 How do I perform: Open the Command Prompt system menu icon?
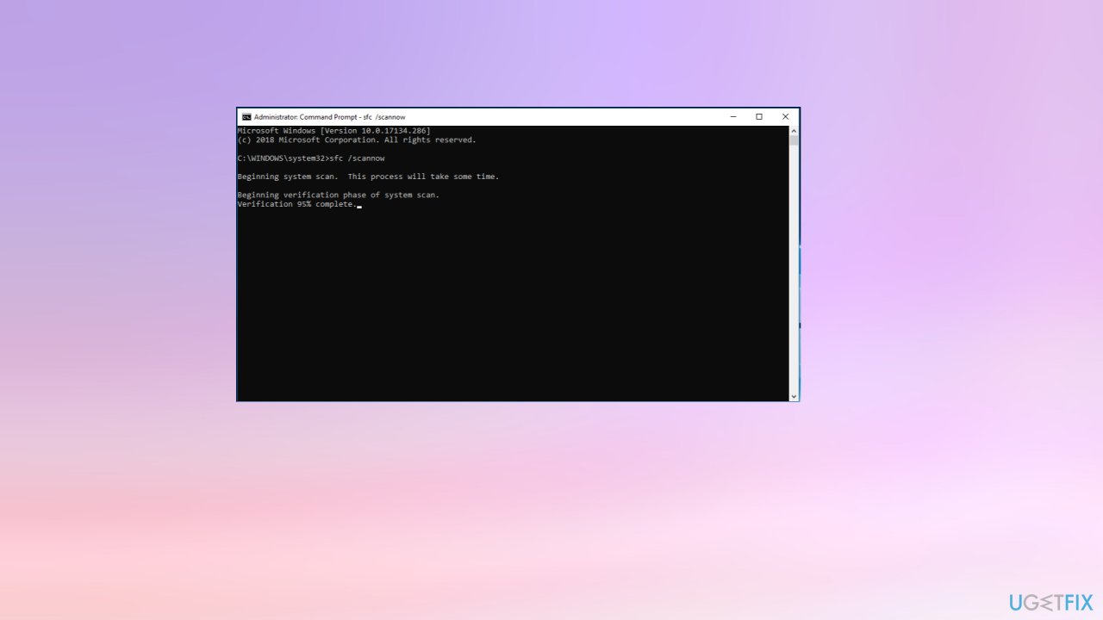pos(246,117)
